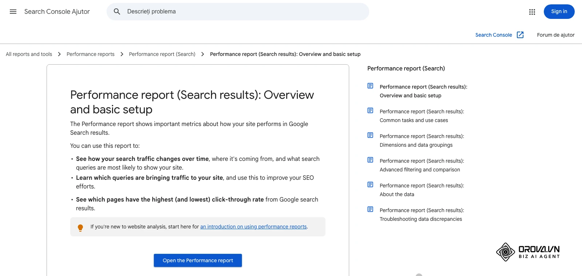Open sidebar article Common tasks and use cases
The height and width of the screenshot is (276, 582).
[x=422, y=116]
